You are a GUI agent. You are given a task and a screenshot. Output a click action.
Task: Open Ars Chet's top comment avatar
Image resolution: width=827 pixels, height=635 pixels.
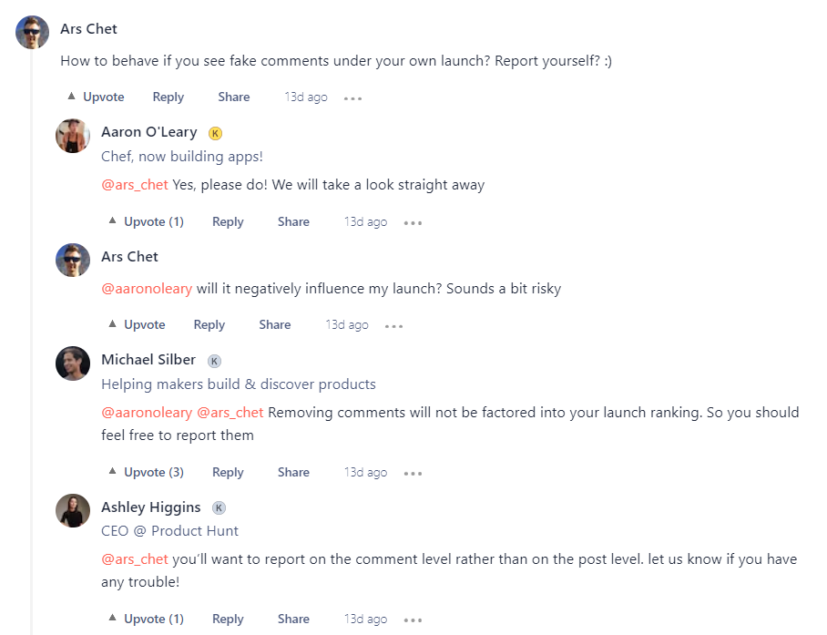point(33,32)
